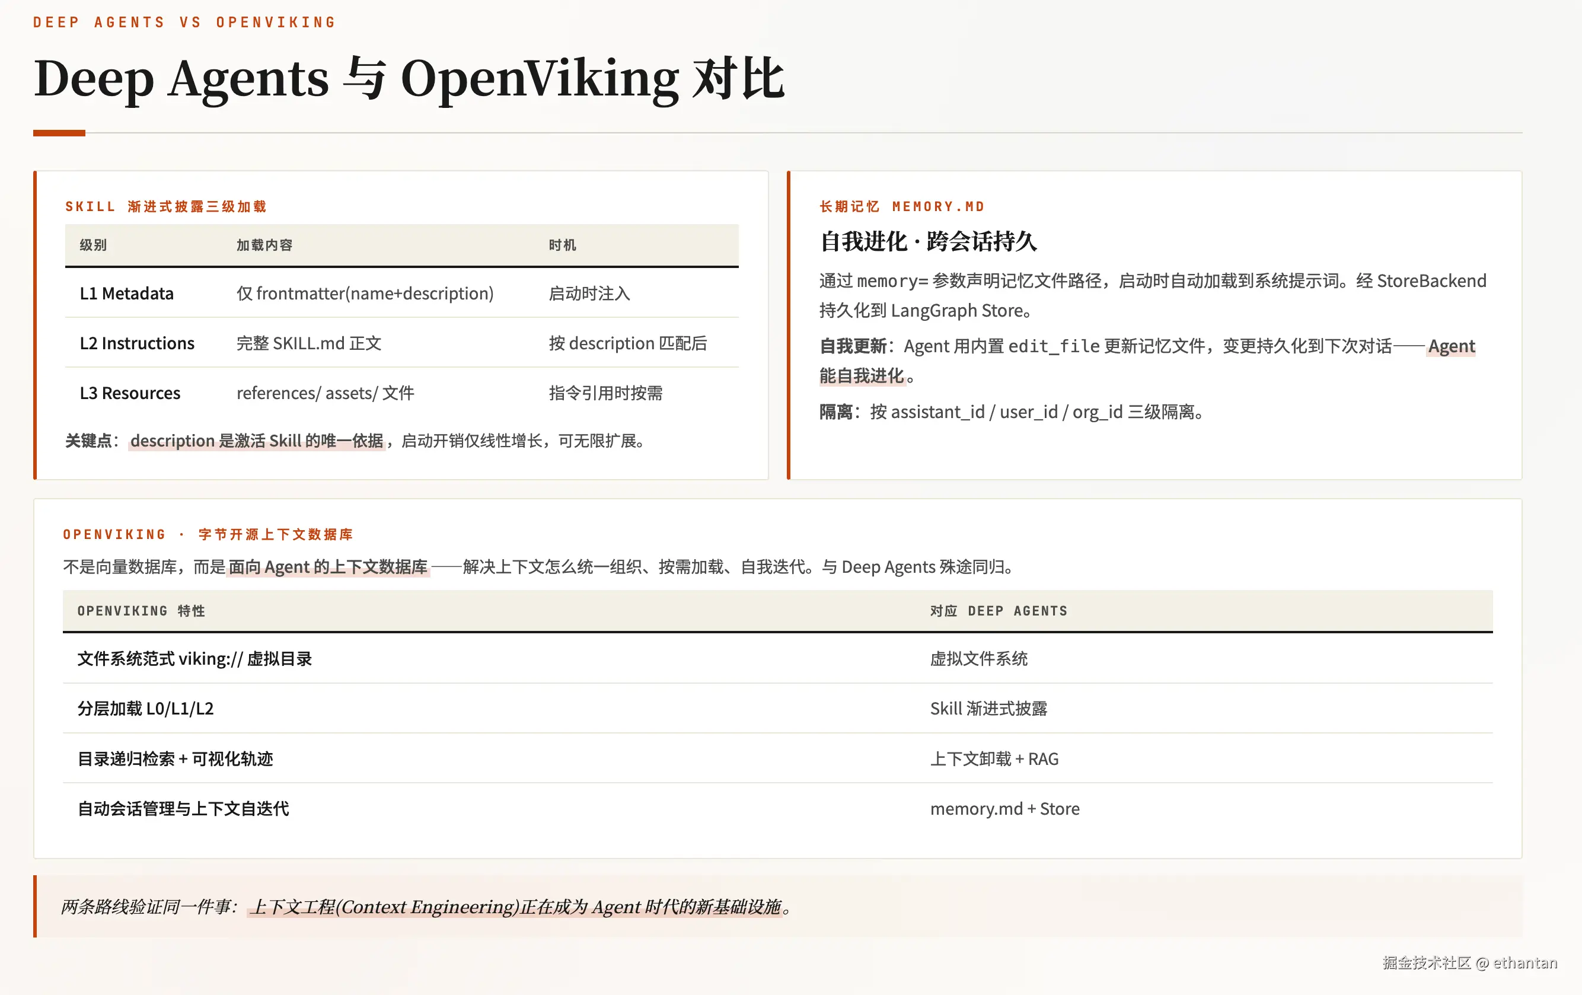Click the small 'DEEP AGENTS VS OPENVIKING' label
1582x995 pixels.
(x=184, y=23)
